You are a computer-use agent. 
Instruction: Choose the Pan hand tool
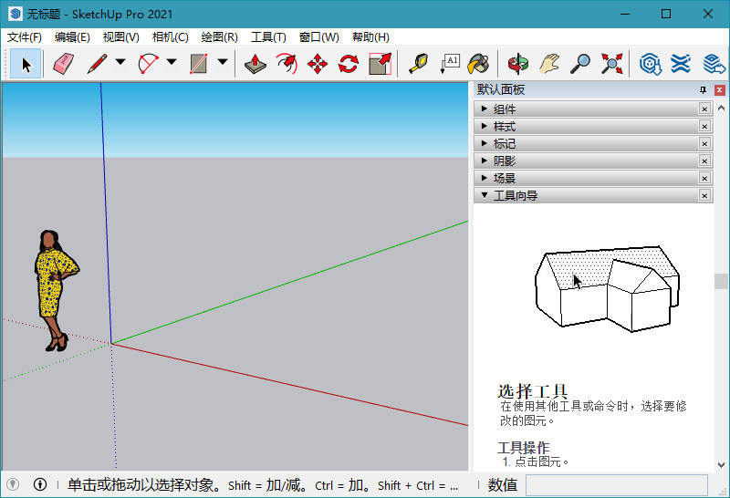point(548,64)
